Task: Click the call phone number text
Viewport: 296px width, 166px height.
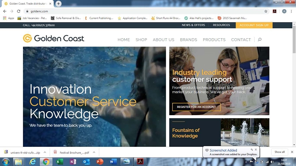Action: pos(39,25)
